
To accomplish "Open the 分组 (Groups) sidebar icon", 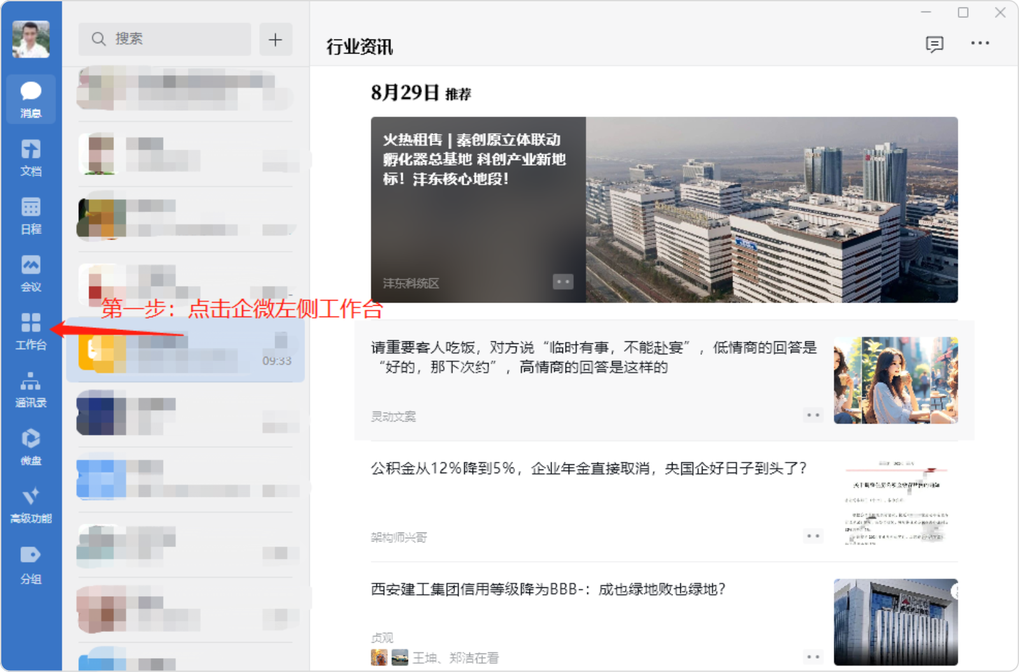I will tap(31, 564).
